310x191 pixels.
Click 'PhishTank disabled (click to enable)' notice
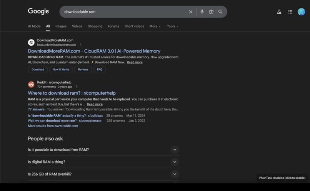282,178
